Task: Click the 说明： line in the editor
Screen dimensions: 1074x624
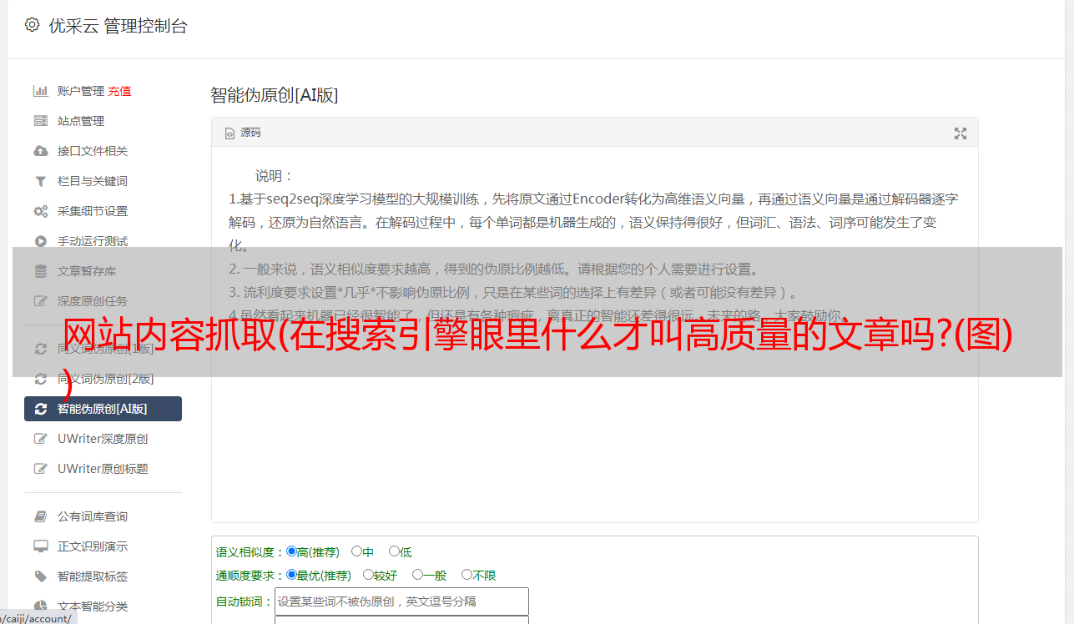Action: pyautogui.click(x=275, y=176)
